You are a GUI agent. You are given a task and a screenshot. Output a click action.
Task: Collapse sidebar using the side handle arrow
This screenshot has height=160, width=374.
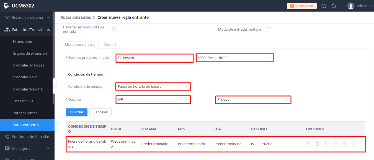point(55,86)
